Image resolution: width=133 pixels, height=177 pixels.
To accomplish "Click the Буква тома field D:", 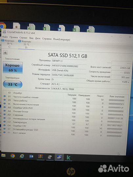I will click(x=68, y=80).
